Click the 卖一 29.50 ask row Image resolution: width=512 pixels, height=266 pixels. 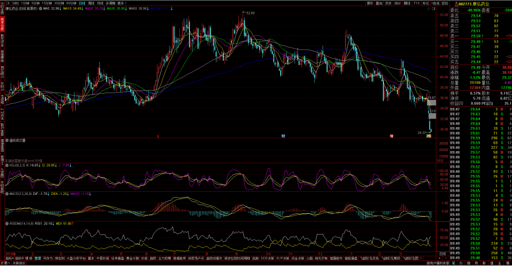481,36
